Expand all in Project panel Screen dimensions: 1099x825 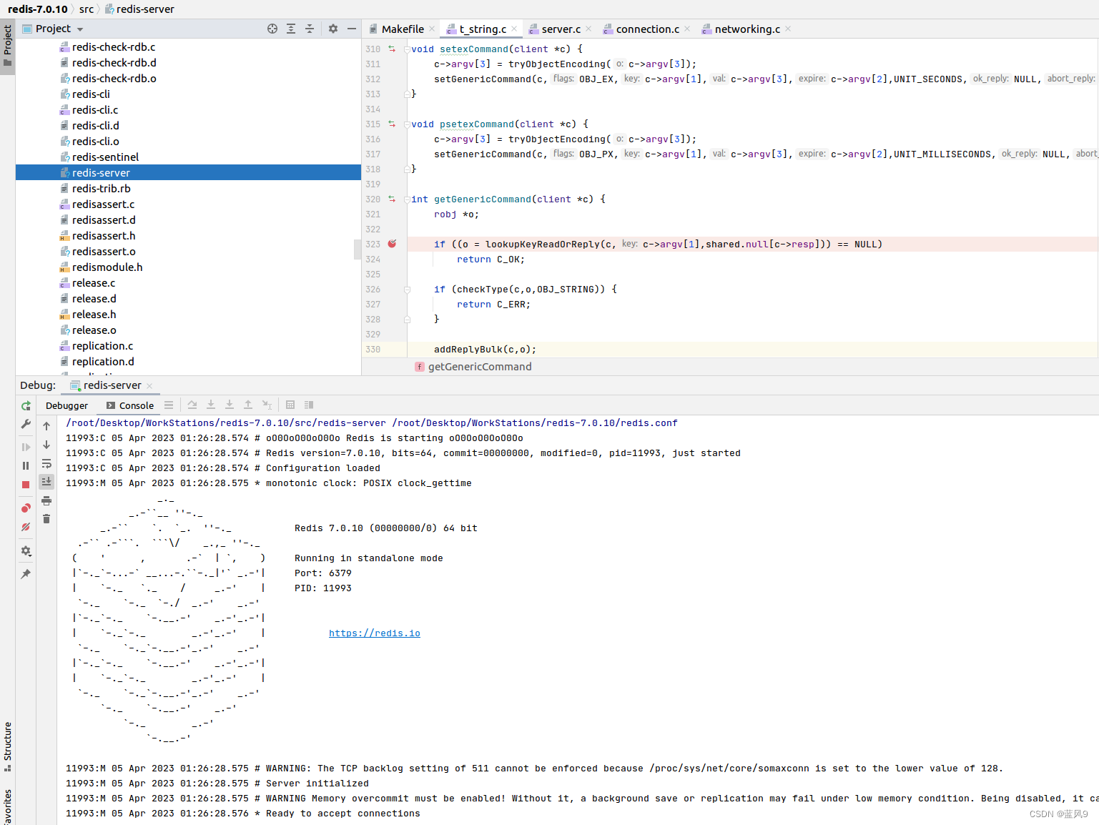(291, 29)
